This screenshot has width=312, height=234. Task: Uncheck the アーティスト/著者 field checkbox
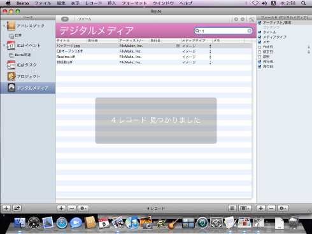click(259, 23)
